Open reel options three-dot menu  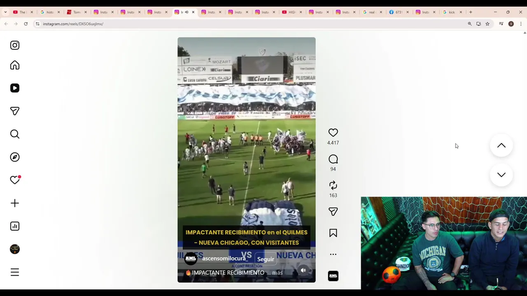point(333,254)
